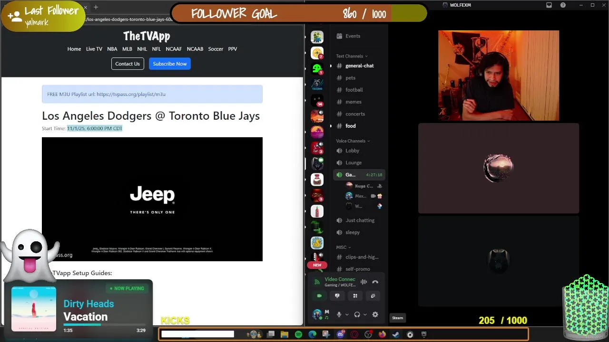Open Microsoft Edge from the taskbar

(312, 334)
